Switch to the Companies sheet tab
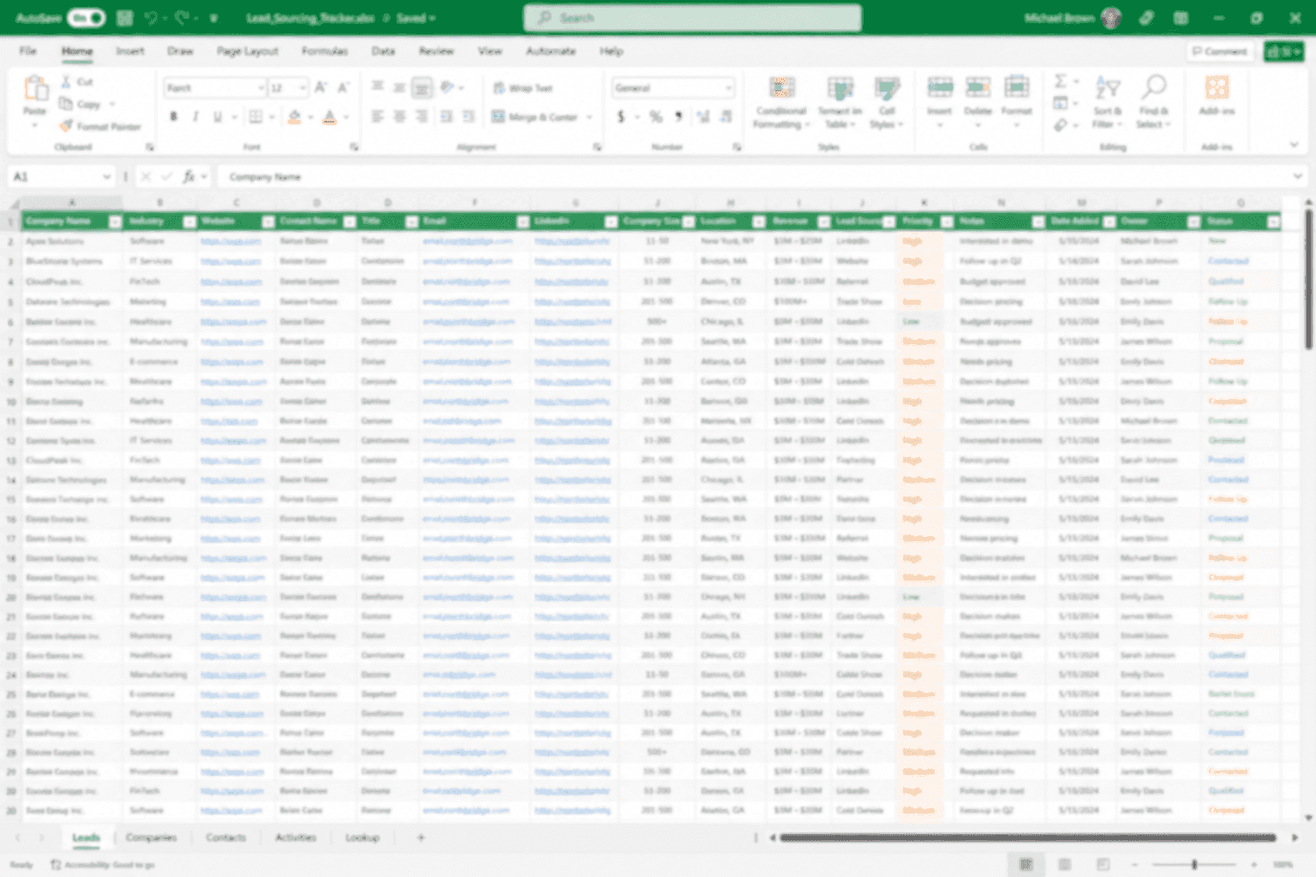This screenshot has height=877, width=1316. [x=151, y=838]
